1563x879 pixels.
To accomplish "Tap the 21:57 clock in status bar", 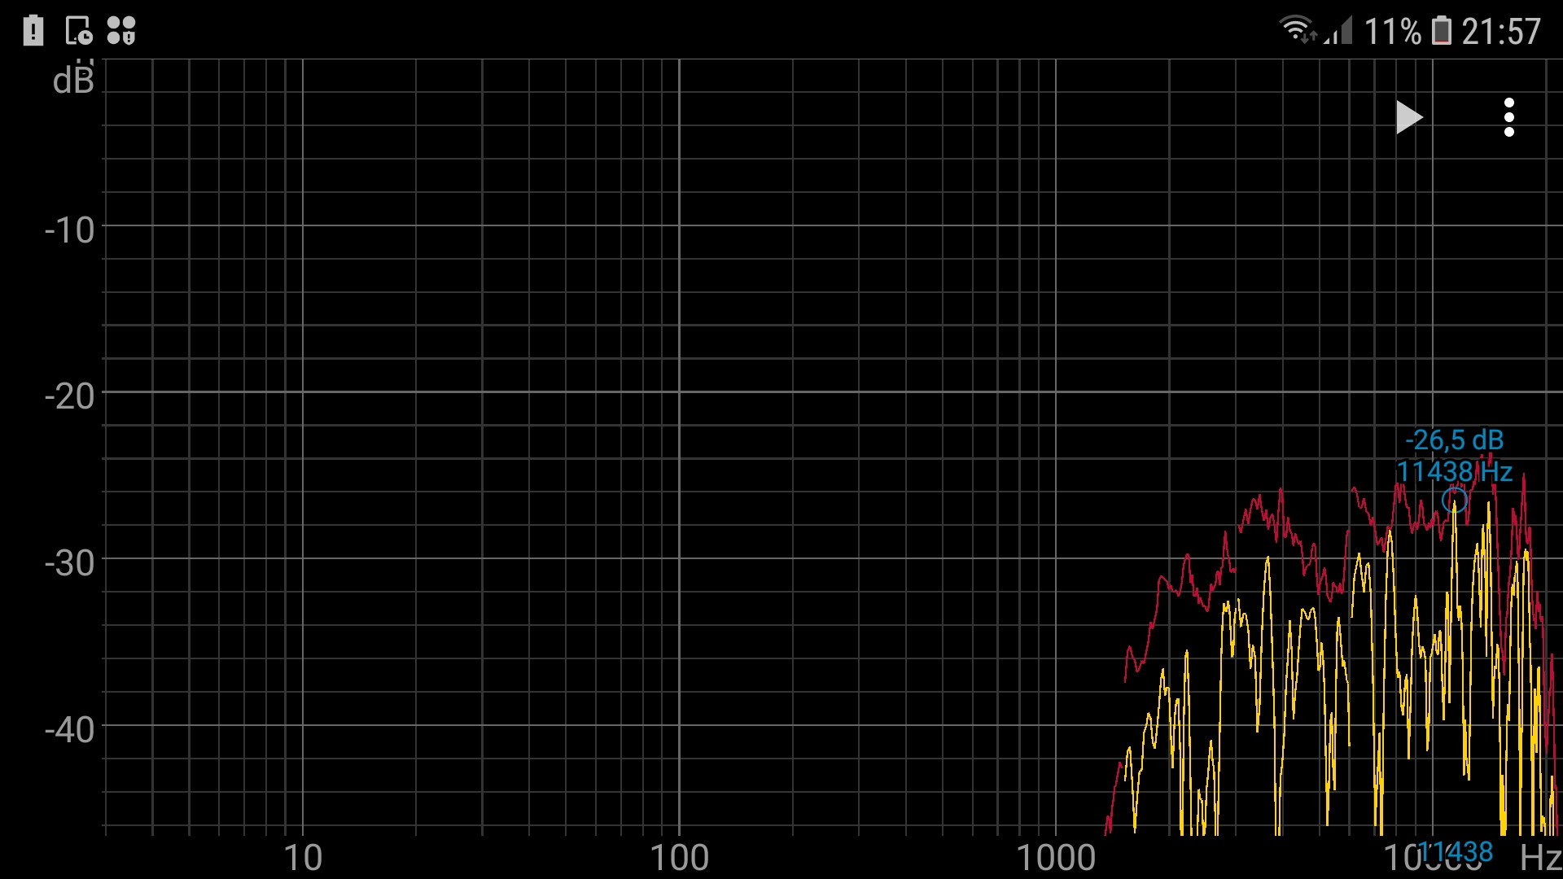I will 1500,32.
